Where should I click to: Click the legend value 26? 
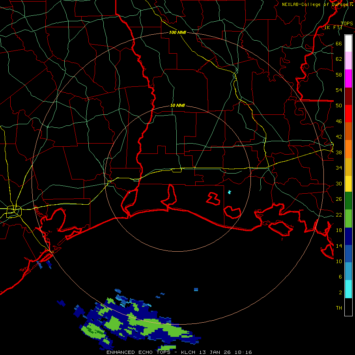click(339, 199)
